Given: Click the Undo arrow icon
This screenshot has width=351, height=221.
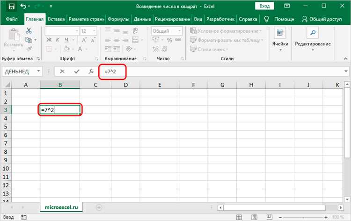Looking at the screenshot, I should pyautogui.click(x=23, y=6).
